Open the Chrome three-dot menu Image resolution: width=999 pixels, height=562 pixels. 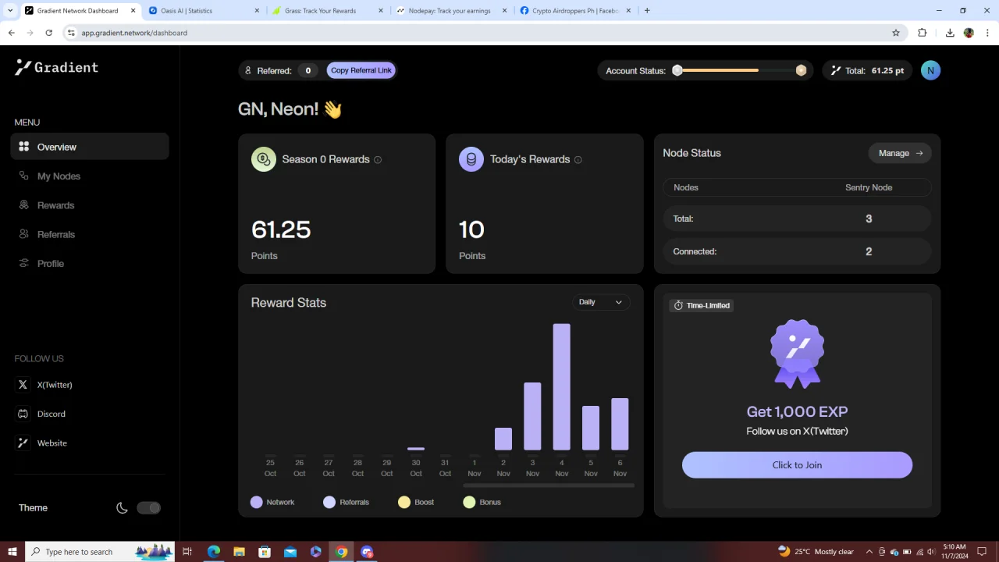[x=987, y=33]
